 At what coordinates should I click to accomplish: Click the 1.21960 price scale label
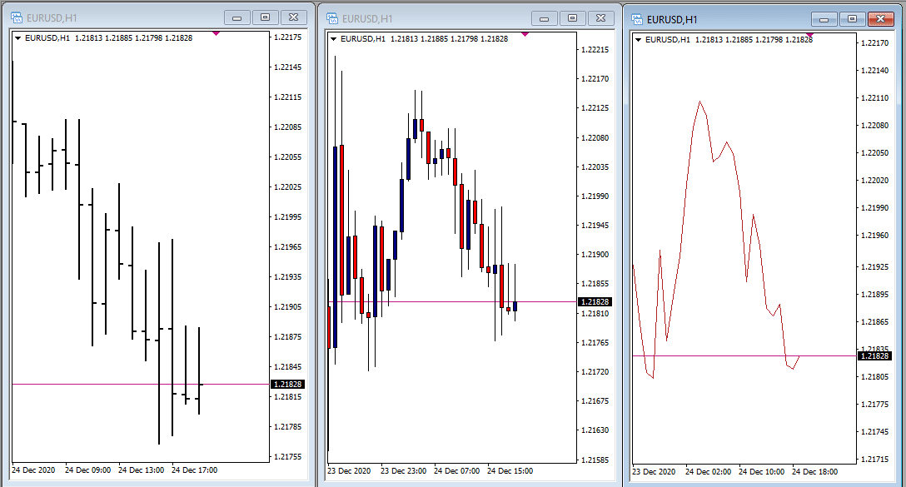point(875,235)
